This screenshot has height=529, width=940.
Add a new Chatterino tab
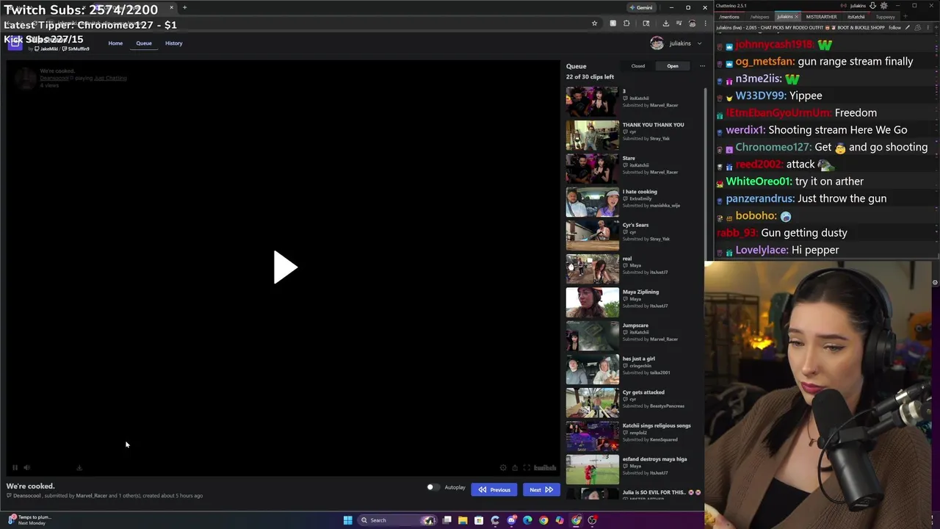[905, 16]
